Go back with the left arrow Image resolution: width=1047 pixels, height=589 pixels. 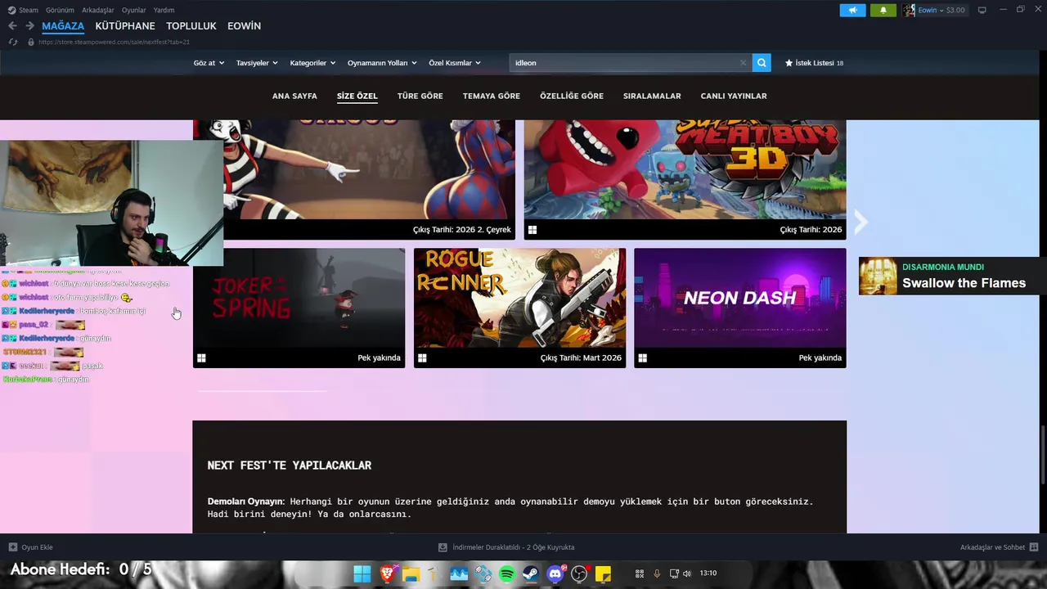point(12,26)
